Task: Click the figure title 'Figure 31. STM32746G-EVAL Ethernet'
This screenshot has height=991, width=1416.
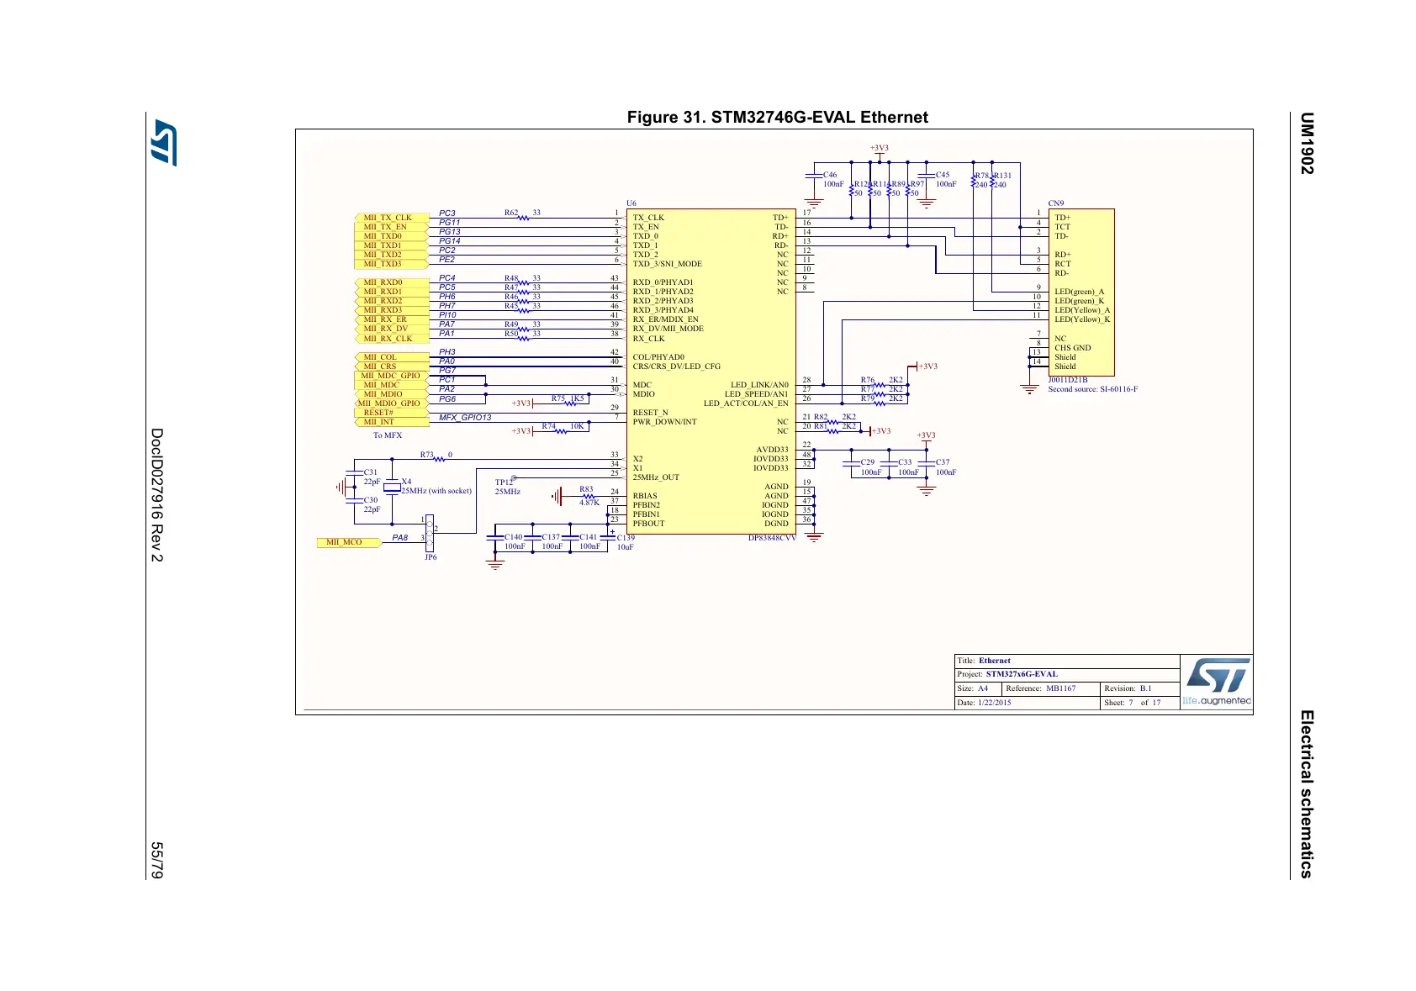Action: (778, 117)
